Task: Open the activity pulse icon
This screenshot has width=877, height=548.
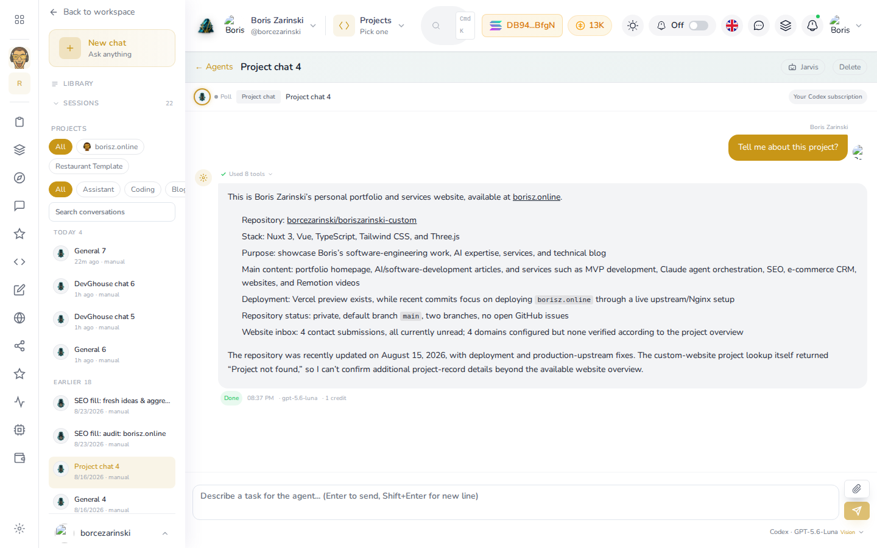Action: 19,402
